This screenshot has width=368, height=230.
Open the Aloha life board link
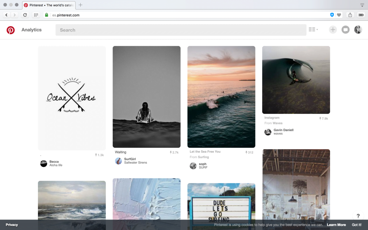point(56,165)
